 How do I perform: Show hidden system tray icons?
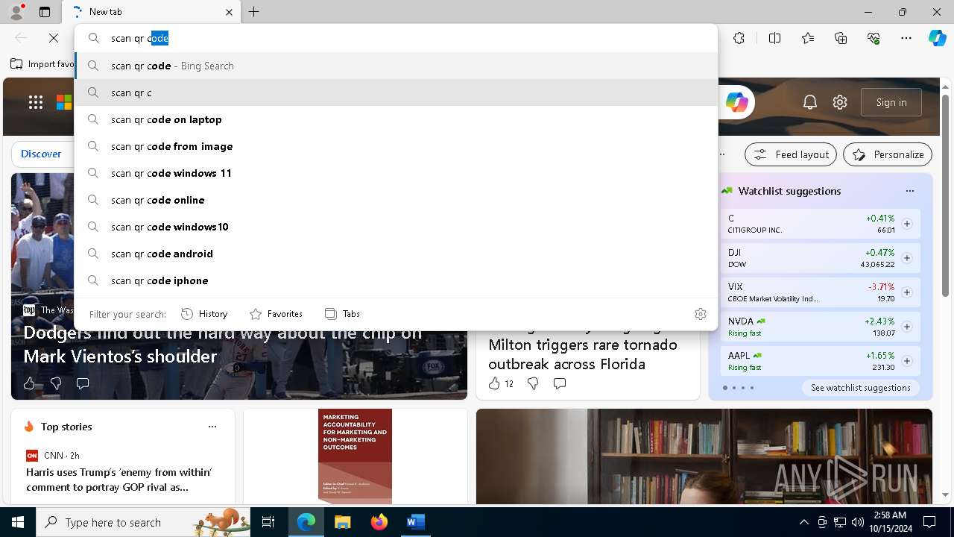(x=803, y=522)
